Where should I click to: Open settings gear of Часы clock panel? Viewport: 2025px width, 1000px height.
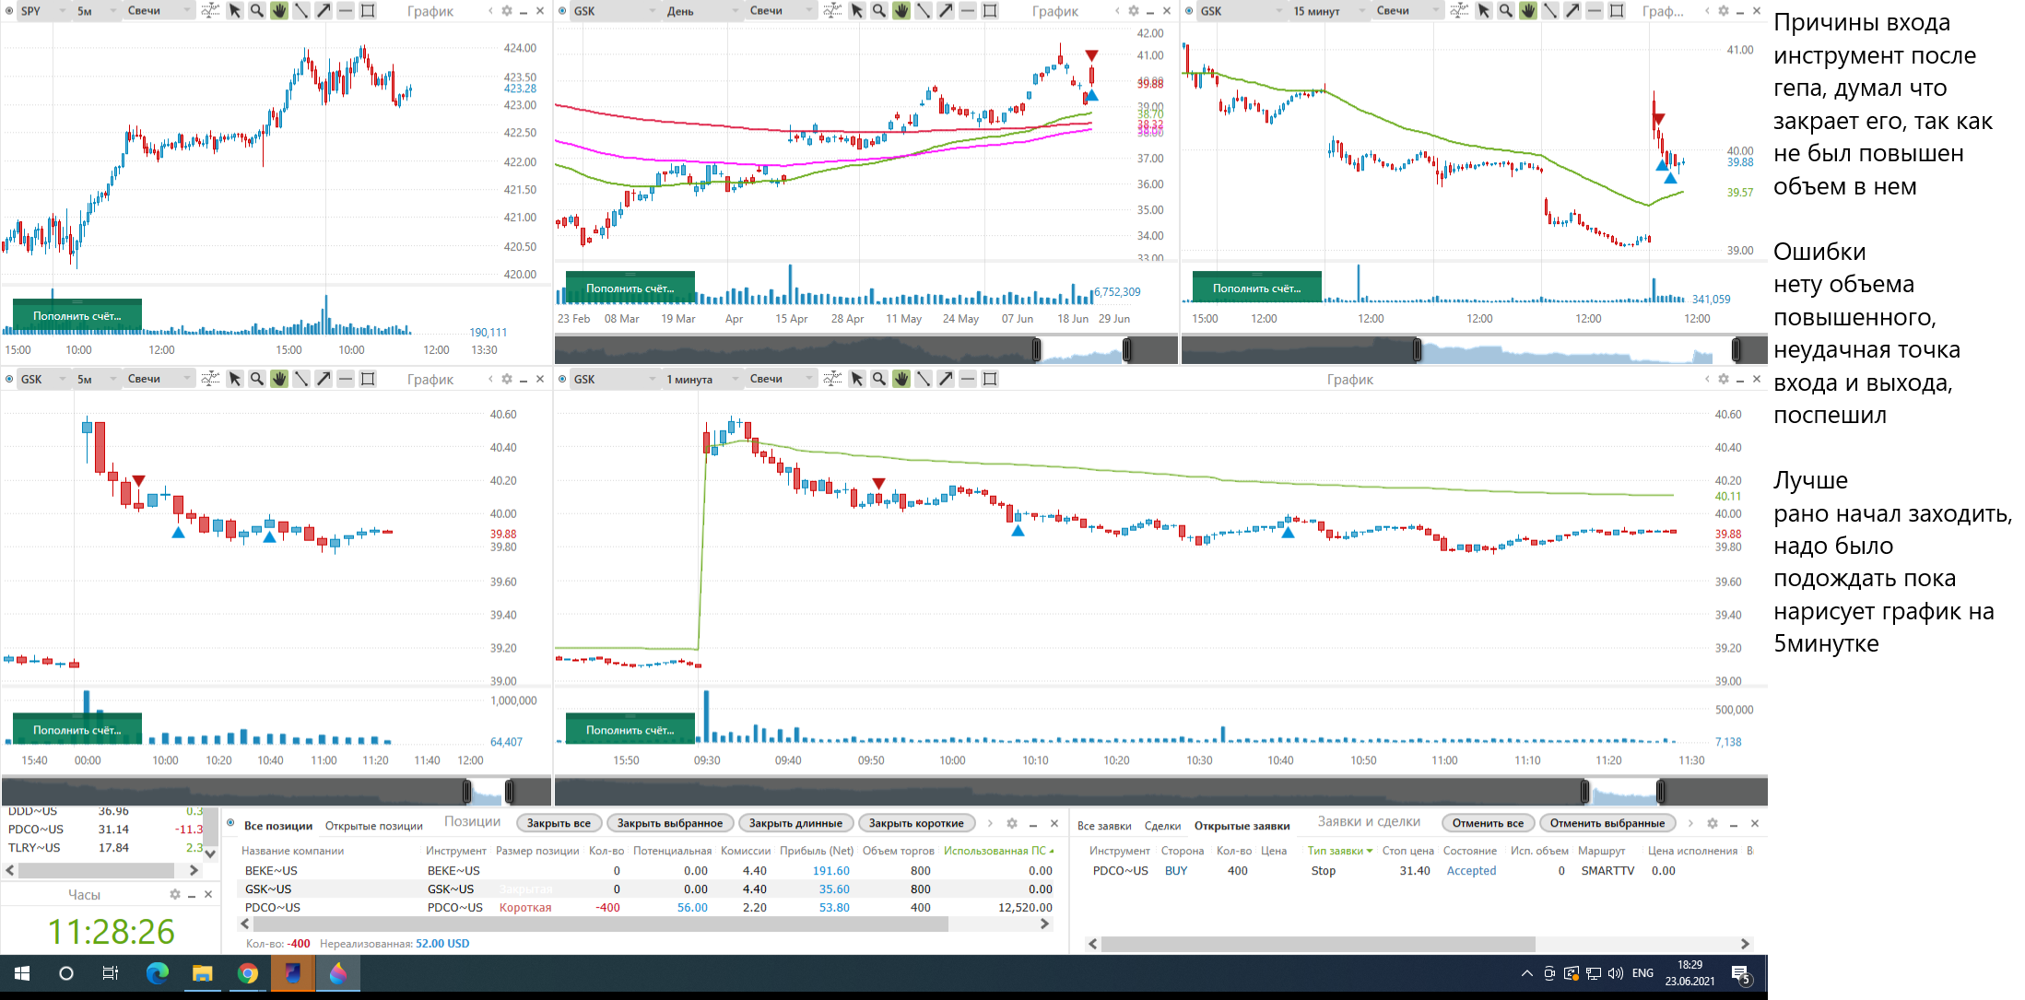pyautogui.click(x=175, y=894)
